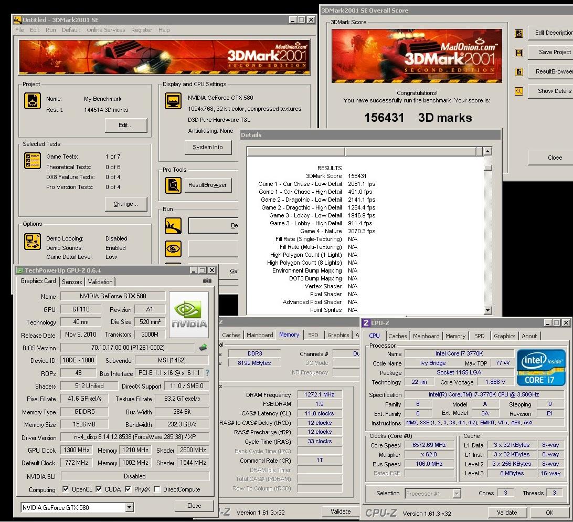Click the Multiplier x 62.0 value
Screen dimensions: 573x522
click(x=429, y=454)
